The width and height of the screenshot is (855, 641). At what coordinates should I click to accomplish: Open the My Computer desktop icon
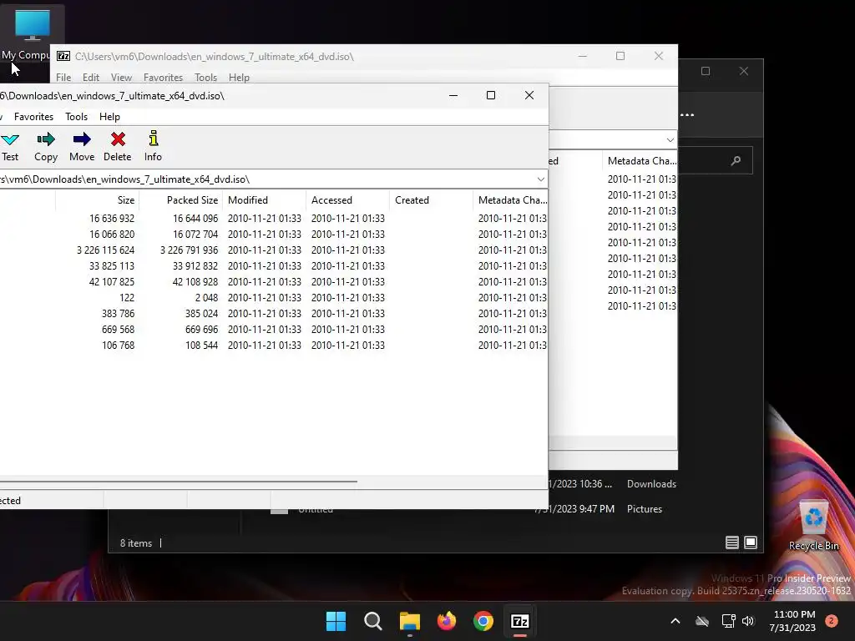pyautogui.click(x=33, y=33)
